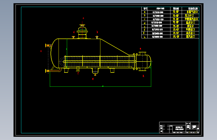Select the '液位计' table cell
Viewport: 217px width, 140px height.
(x=190, y=26)
